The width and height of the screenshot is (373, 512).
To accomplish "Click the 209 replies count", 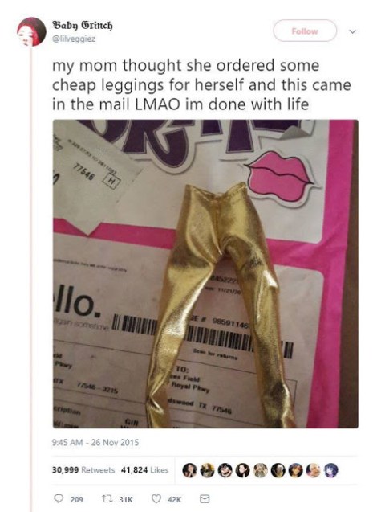I will click(x=77, y=499).
